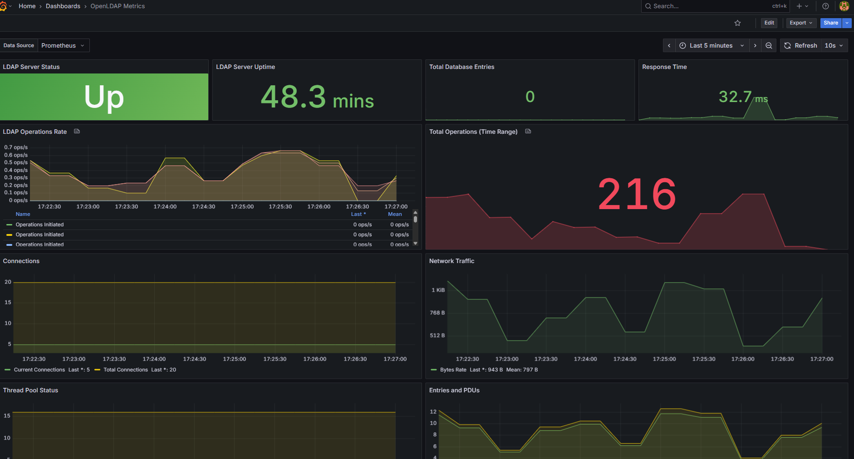The height and width of the screenshot is (459, 854).
Task: Expand the Share button arrow options
Action: pyautogui.click(x=847, y=23)
